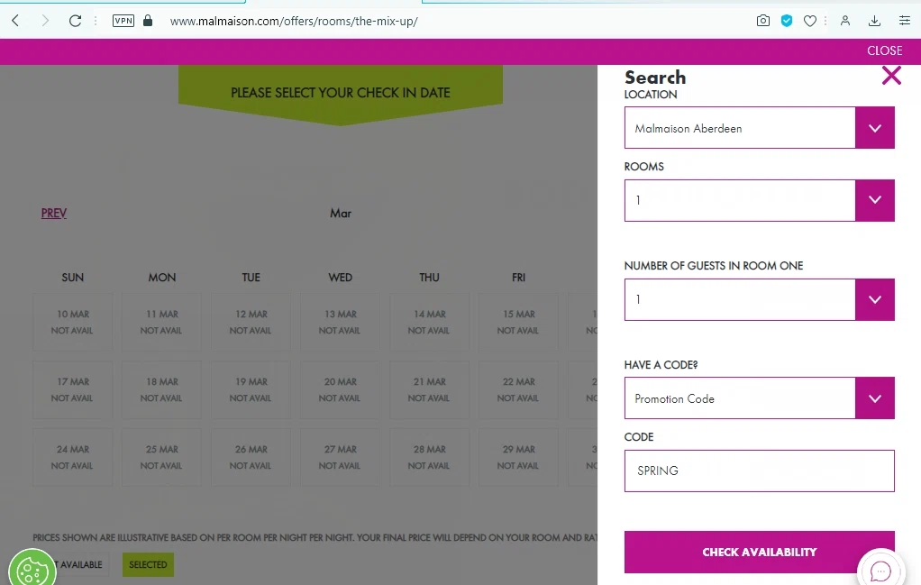The width and height of the screenshot is (921, 585).
Task: Open the browser downloads panel
Action: coord(875,21)
